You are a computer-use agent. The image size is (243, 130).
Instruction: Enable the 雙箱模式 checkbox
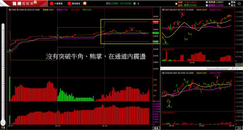[x=230, y=4]
